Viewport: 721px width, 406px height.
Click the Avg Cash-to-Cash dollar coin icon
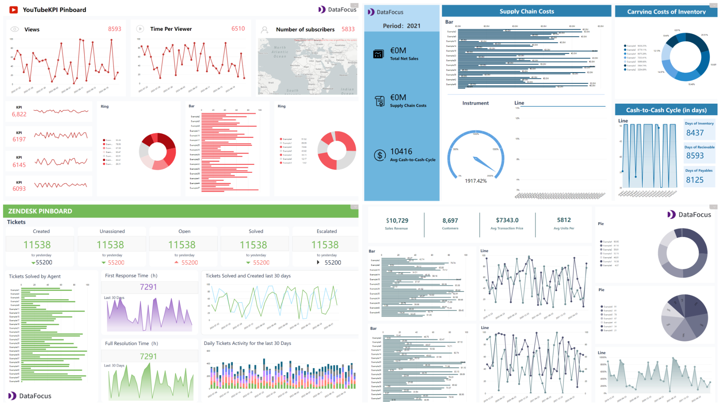(x=380, y=155)
